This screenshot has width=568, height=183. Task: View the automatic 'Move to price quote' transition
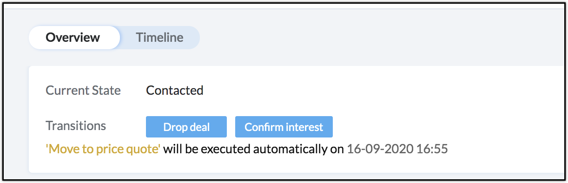click(103, 150)
